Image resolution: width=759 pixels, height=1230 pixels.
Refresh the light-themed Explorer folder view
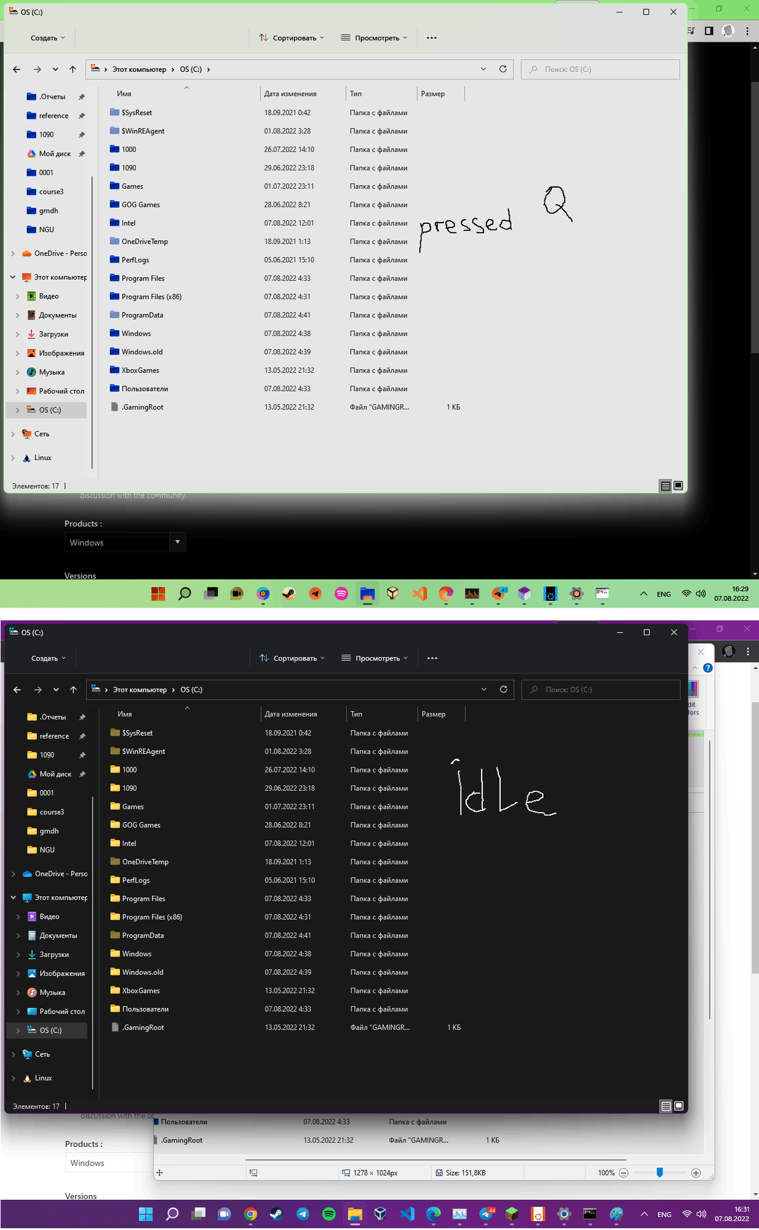(x=503, y=69)
